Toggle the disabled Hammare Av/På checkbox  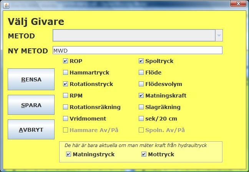65,130
